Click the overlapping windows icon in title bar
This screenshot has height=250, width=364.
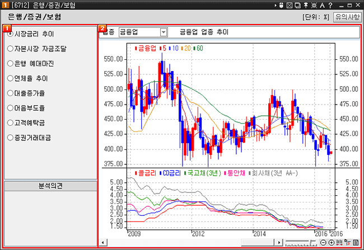[297, 5]
